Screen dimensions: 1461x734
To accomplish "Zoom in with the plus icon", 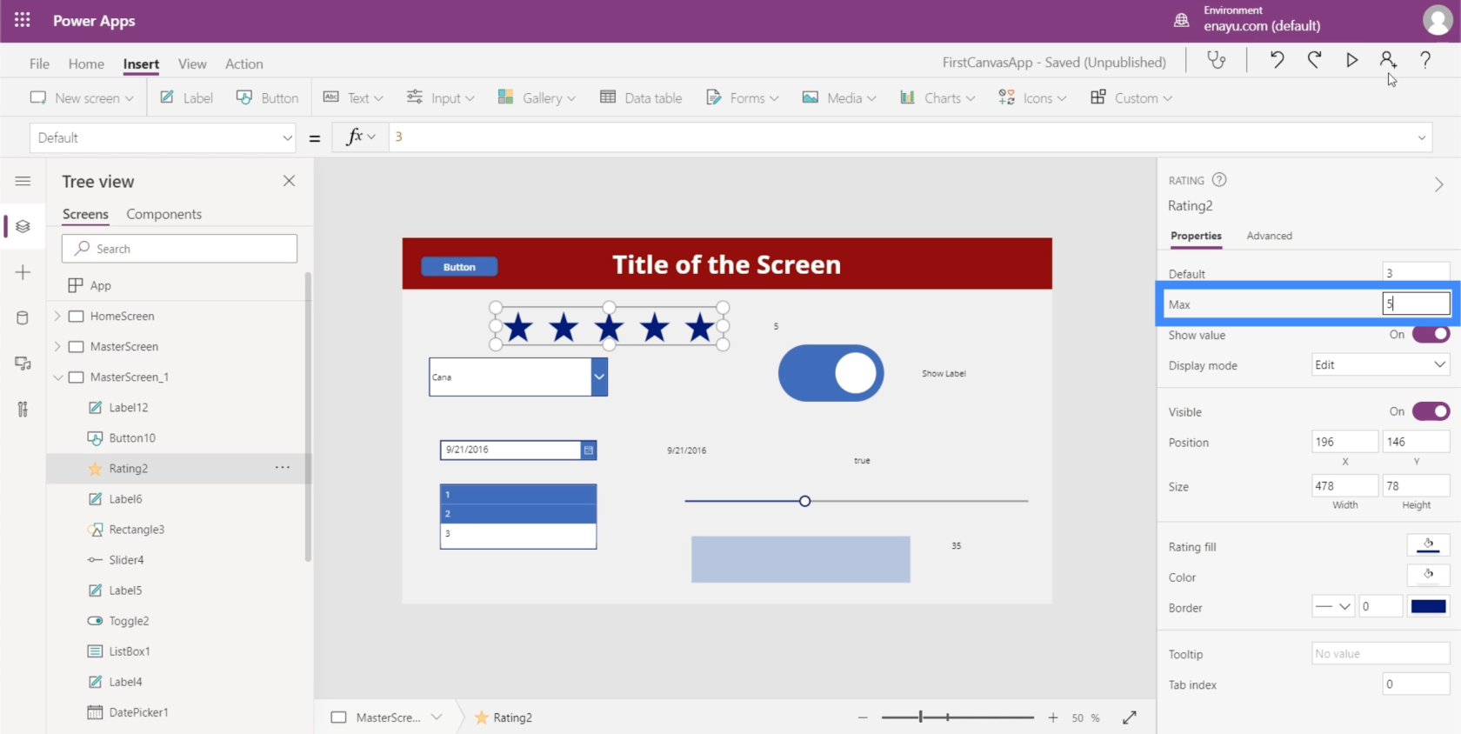I will click(1053, 717).
